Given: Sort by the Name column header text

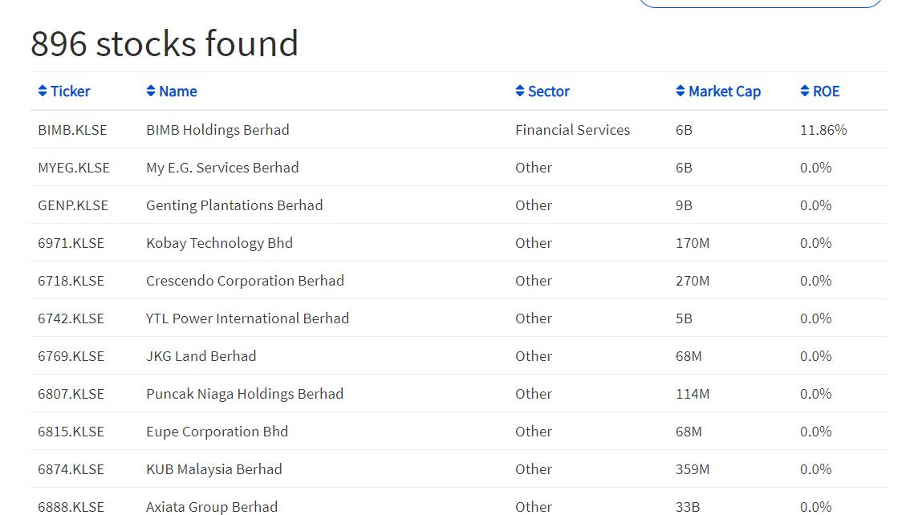Looking at the screenshot, I should click(x=178, y=91).
